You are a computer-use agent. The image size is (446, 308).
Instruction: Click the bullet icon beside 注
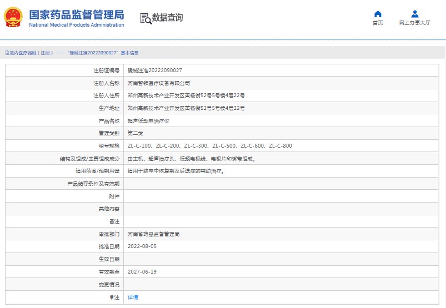click(x=112, y=297)
